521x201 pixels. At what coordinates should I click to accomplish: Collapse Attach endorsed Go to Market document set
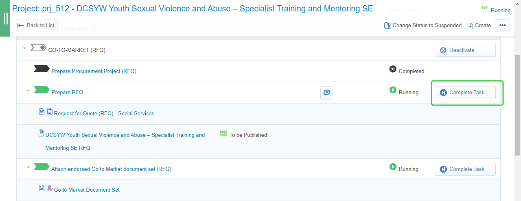point(28,167)
